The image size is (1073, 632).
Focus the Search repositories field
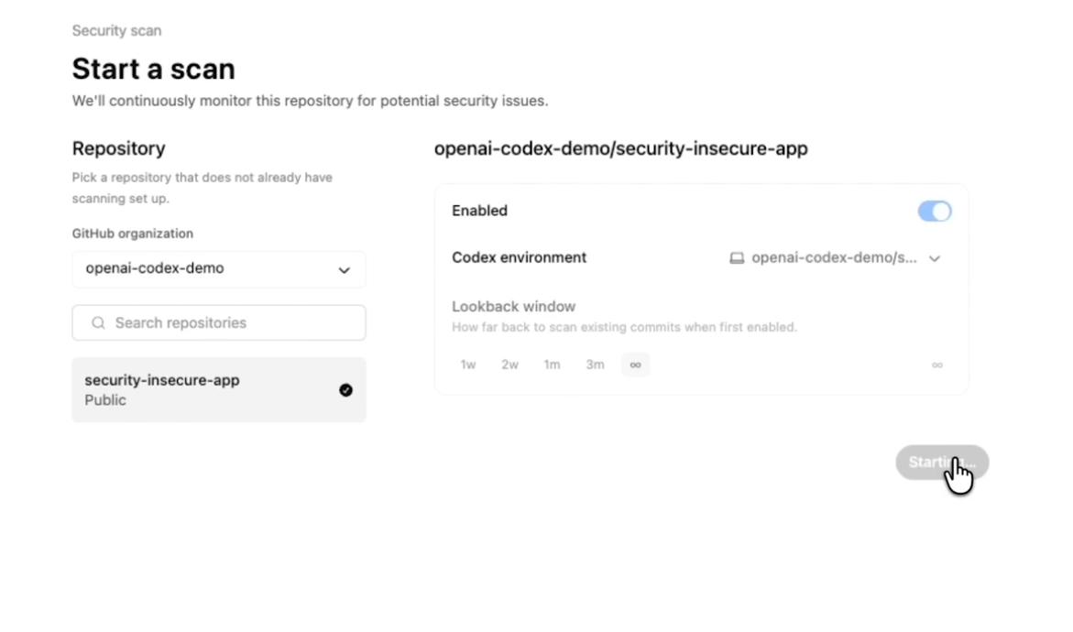tap(229, 323)
